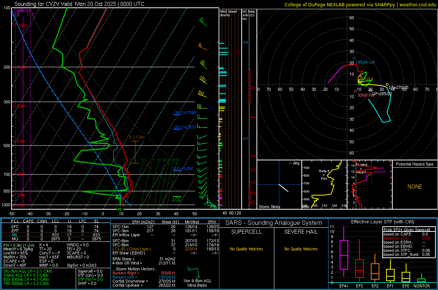Screen dimensions: 438x290
Task: Click the 'DownT = 48F' value
Action: coord(15,266)
